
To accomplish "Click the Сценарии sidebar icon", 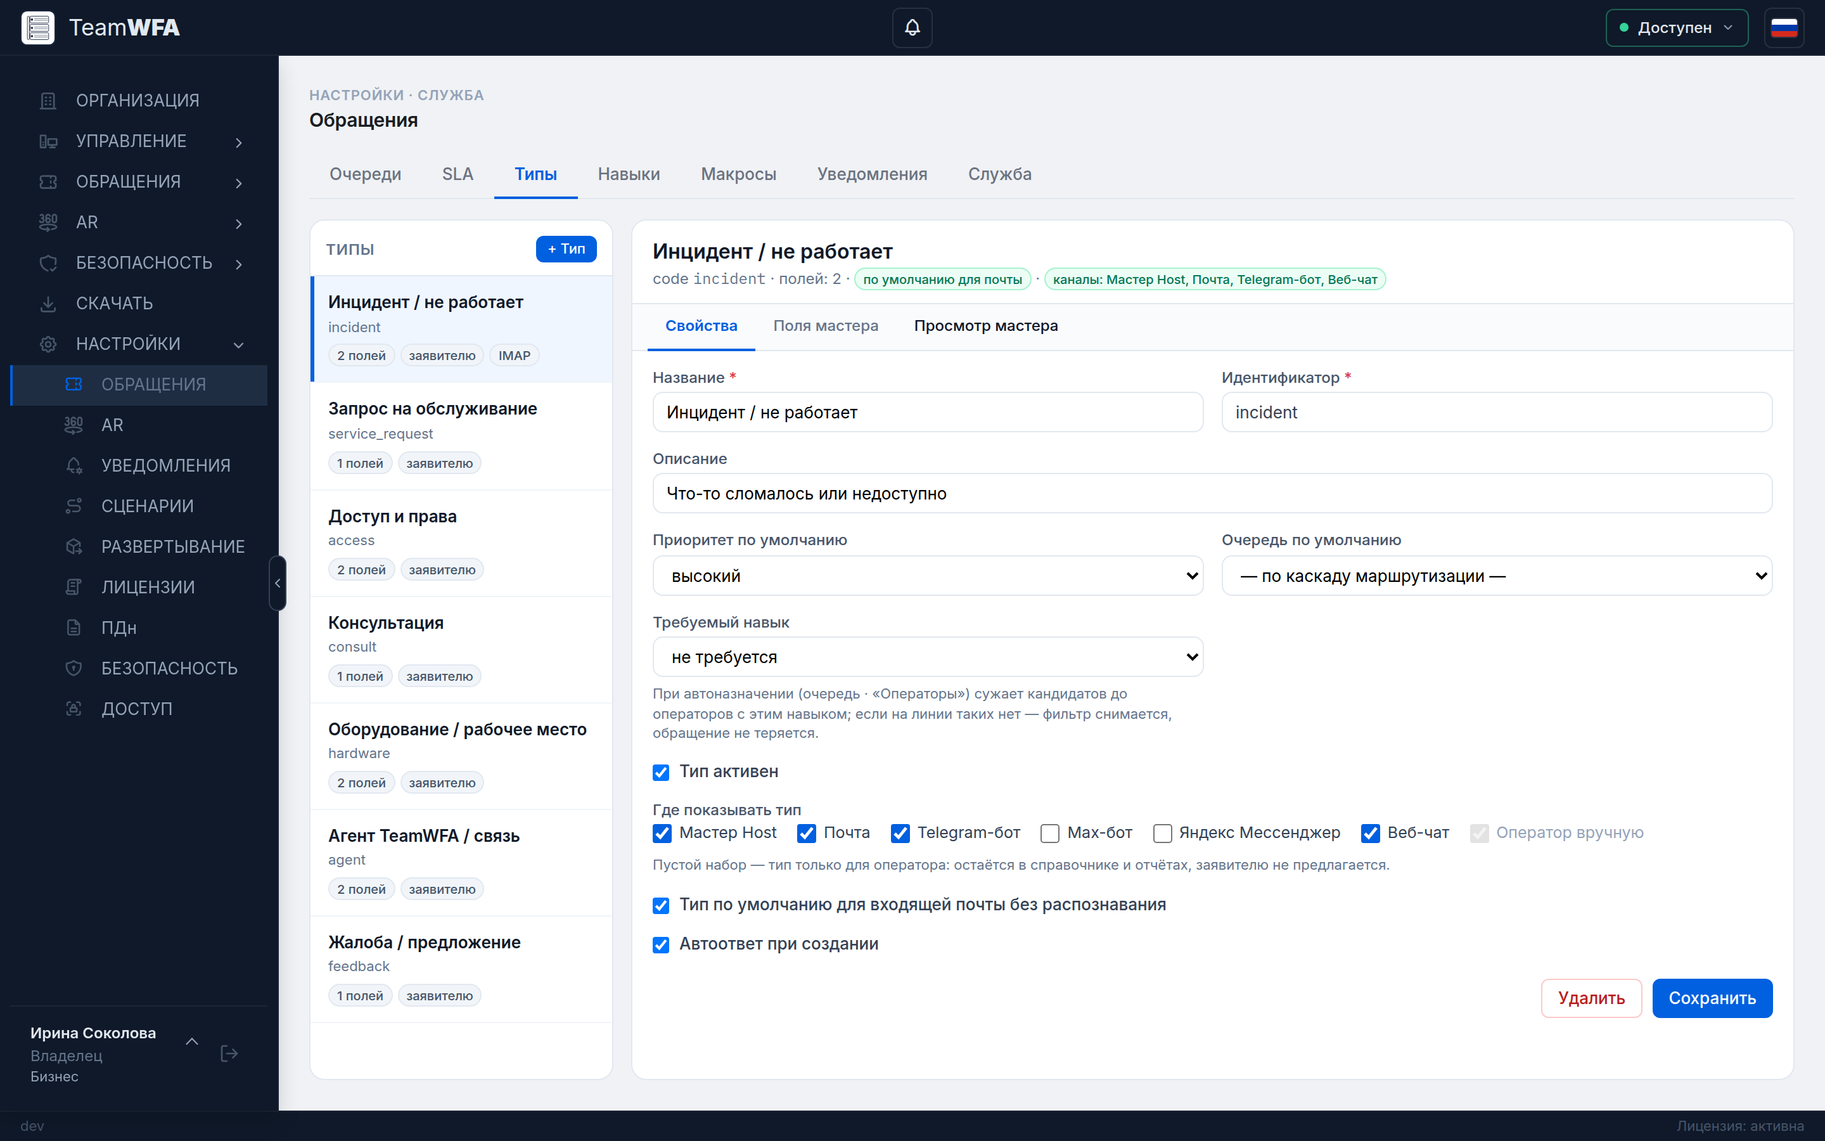I will pyautogui.click(x=73, y=506).
